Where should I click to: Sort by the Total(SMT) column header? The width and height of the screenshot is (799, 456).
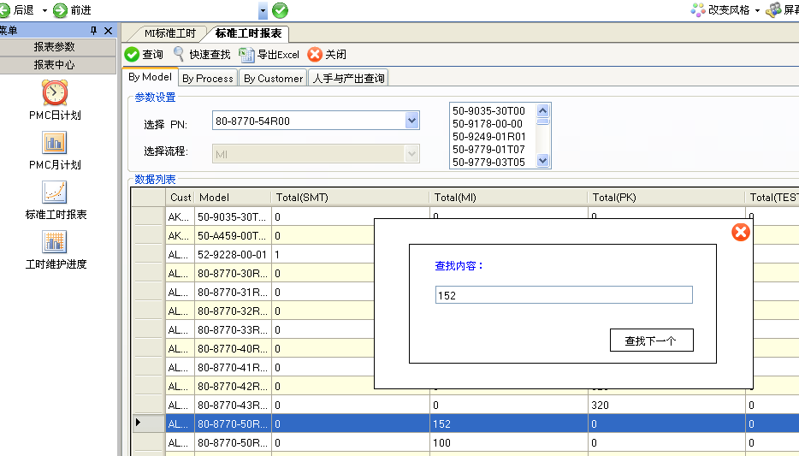351,198
